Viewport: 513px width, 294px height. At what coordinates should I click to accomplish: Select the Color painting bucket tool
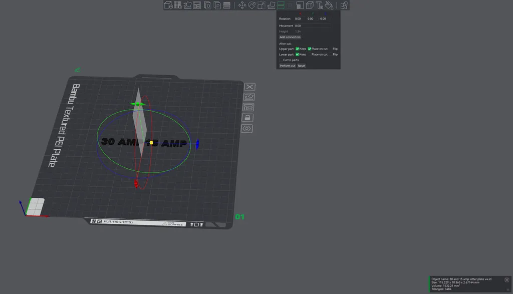(329, 6)
